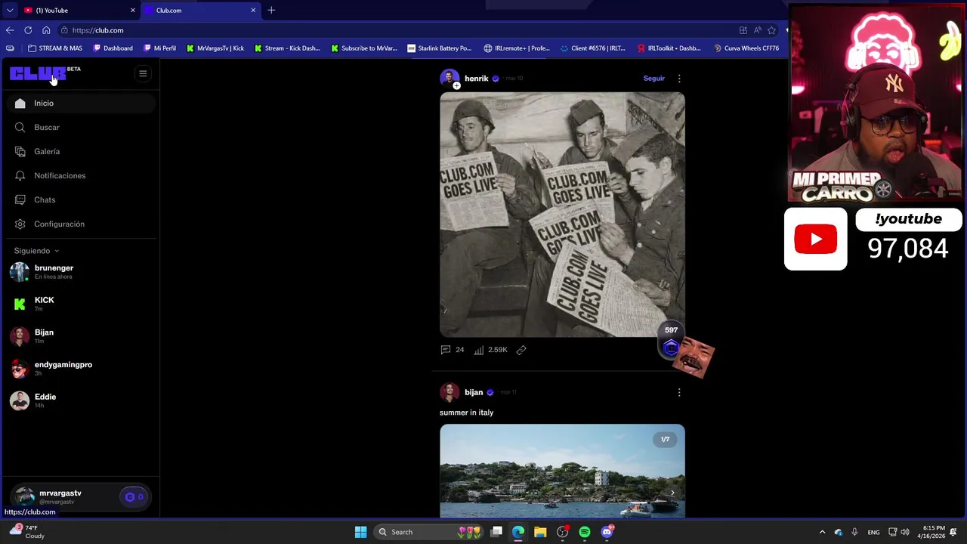Open KICK in the following list
Screen dimensions: 967x544
point(79,304)
